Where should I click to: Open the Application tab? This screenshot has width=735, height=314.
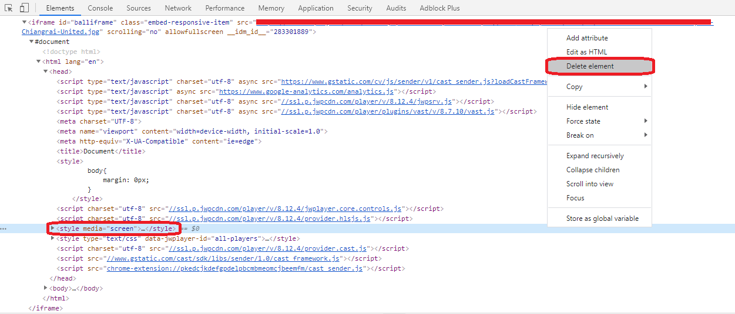pyautogui.click(x=316, y=8)
